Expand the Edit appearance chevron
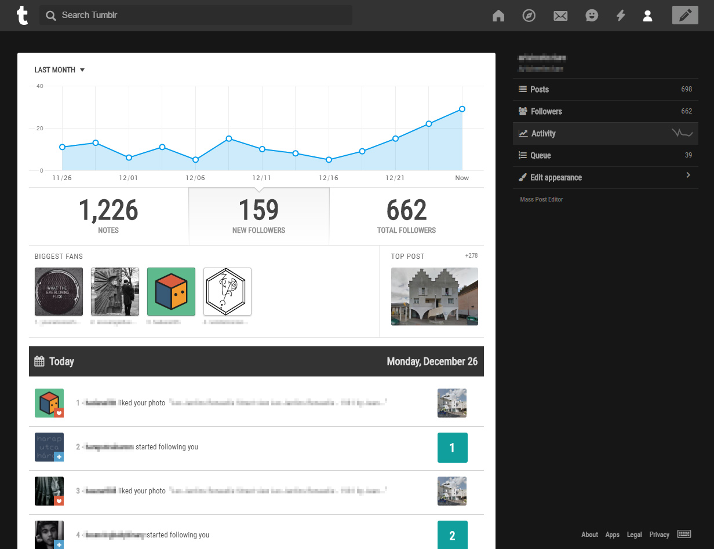This screenshot has width=714, height=549. [x=688, y=175]
